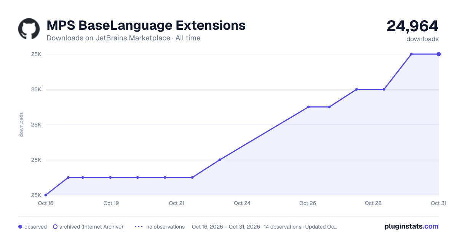
Task: Click the Oct 24 x-axis label
Action: [242, 203]
